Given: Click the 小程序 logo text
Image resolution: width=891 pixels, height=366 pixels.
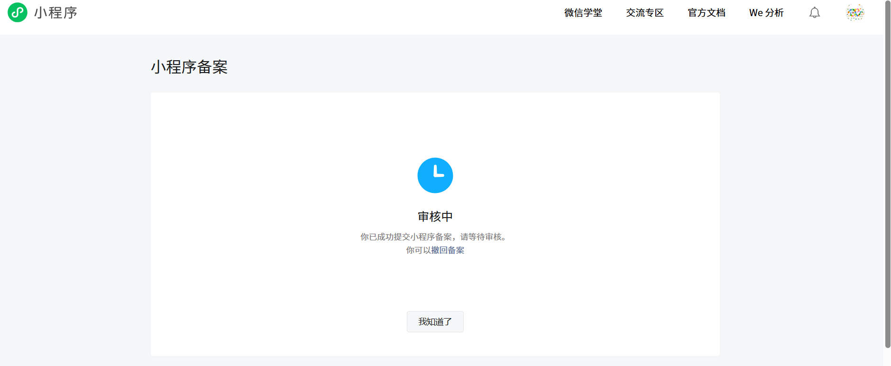Looking at the screenshot, I should (55, 13).
